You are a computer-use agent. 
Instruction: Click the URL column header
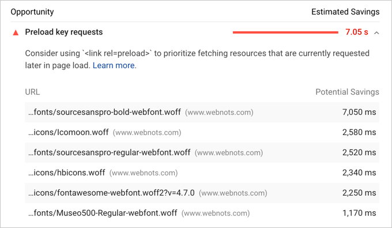pyautogui.click(x=32, y=92)
